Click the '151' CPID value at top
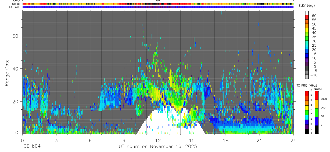Image resolution: width=330 pixels, height=152 pixels. [x=158, y=1]
